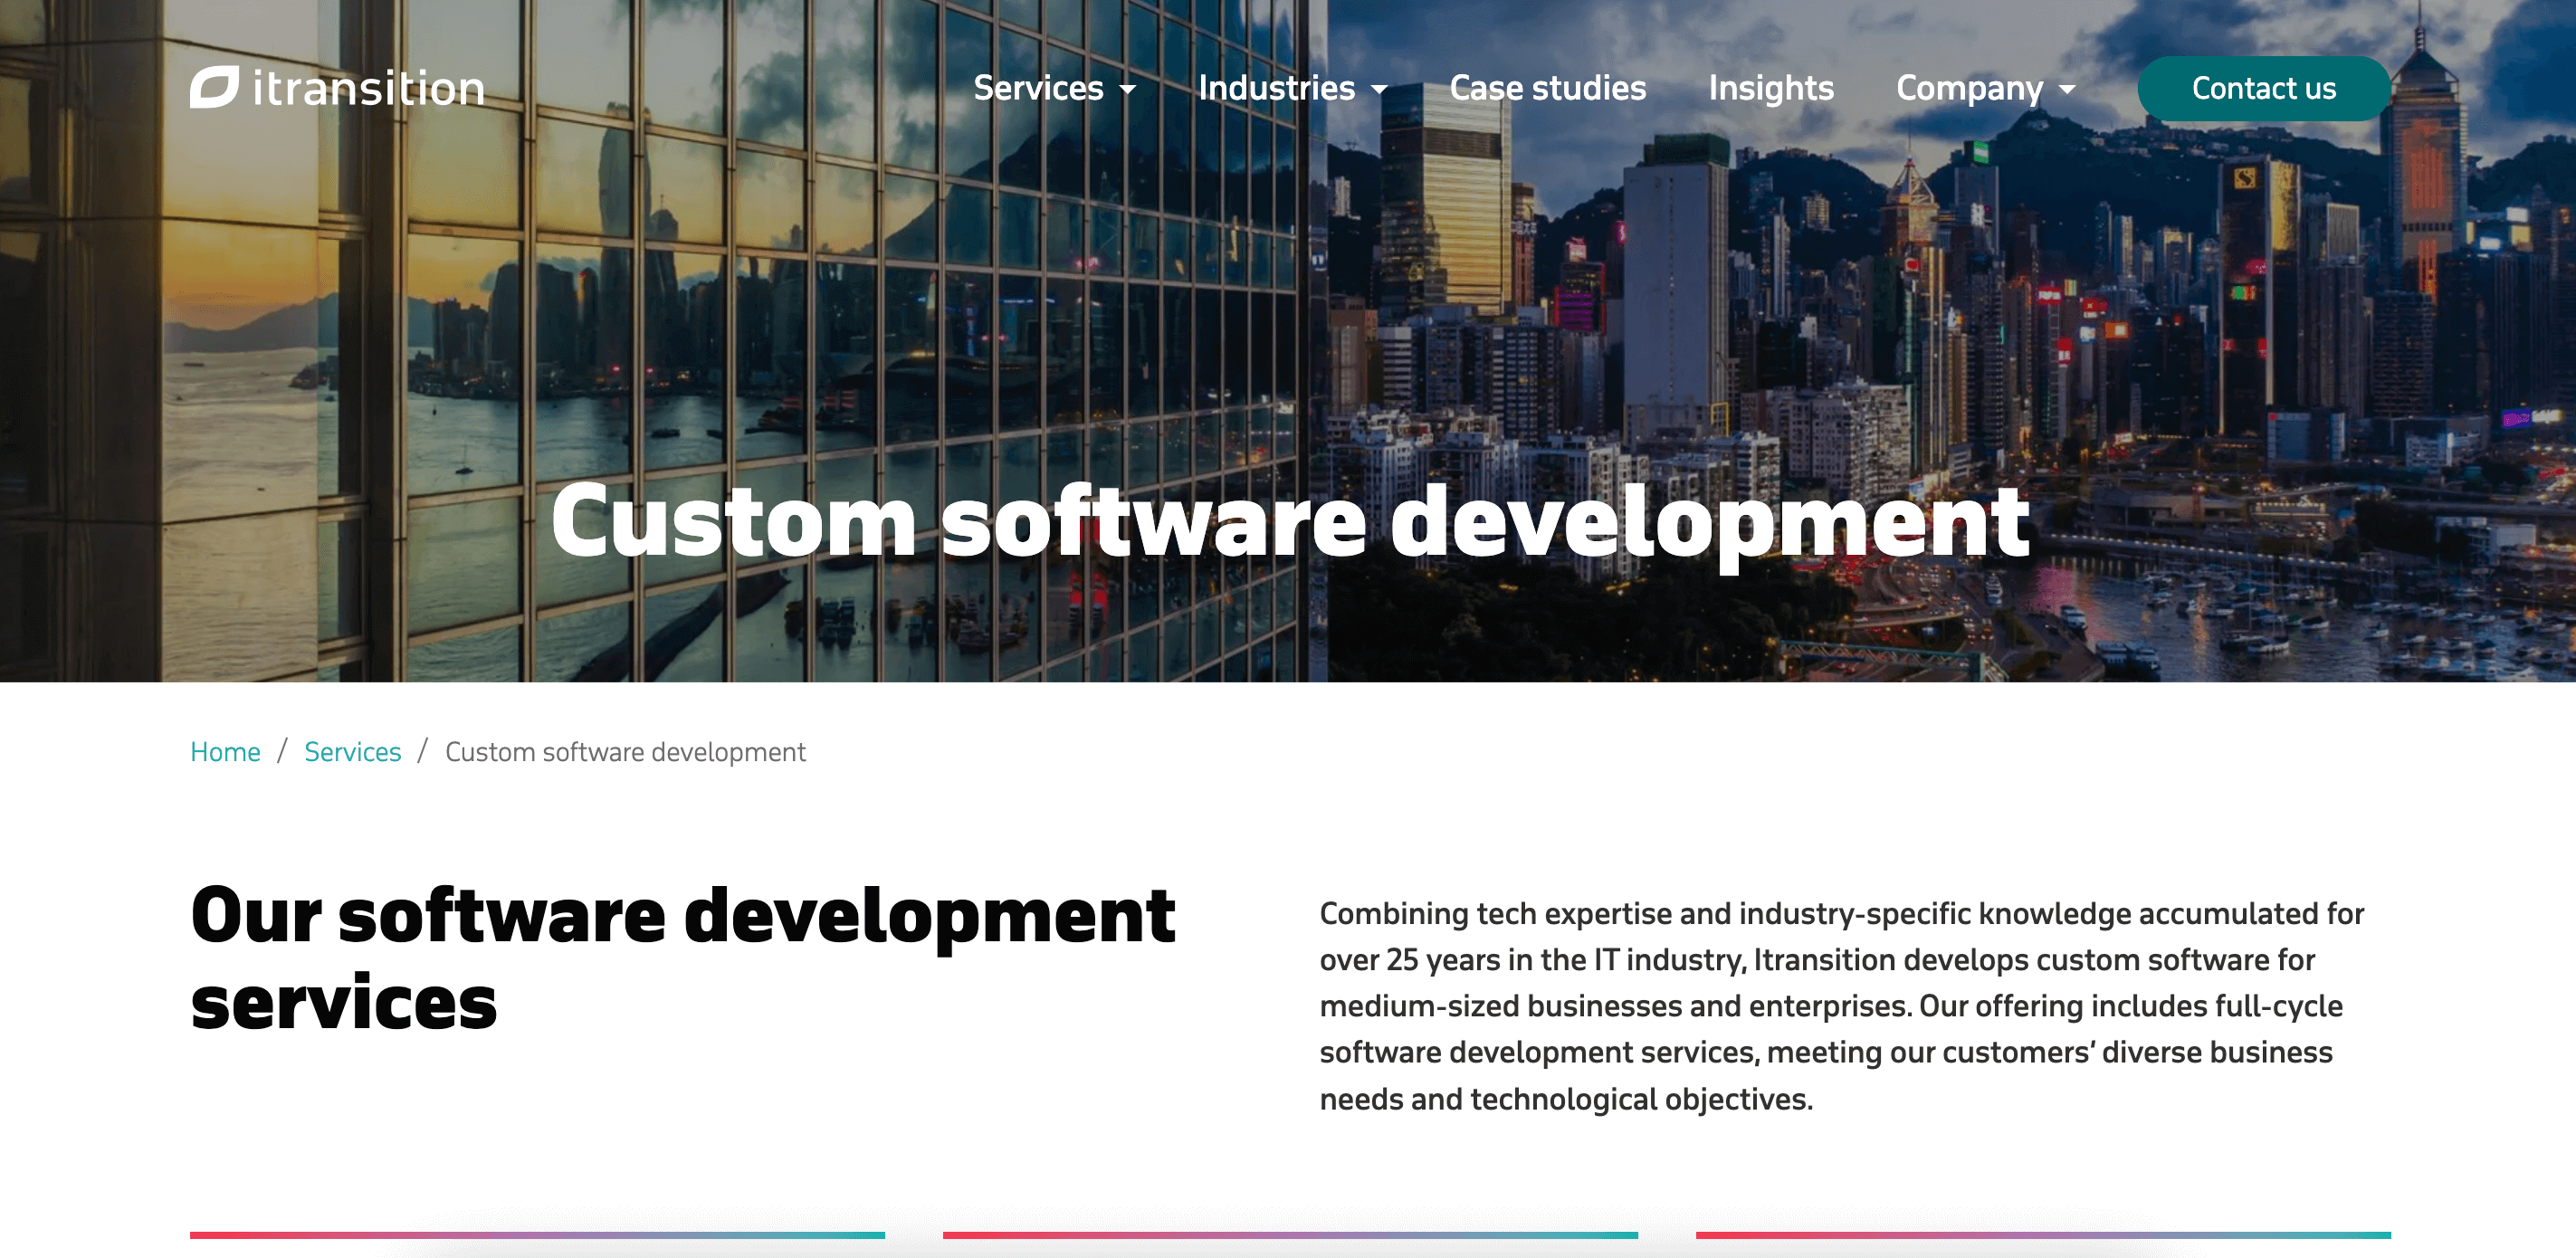Screen dimensions: 2576x1258
Task: Expand the Company dropdown arrow
Action: (x=2067, y=90)
